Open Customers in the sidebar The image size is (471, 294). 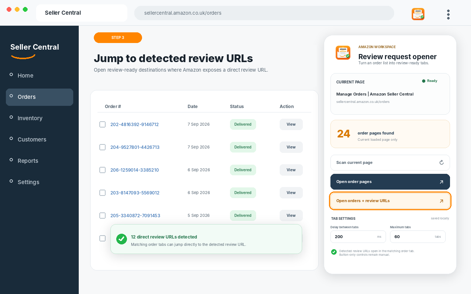pos(39,139)
